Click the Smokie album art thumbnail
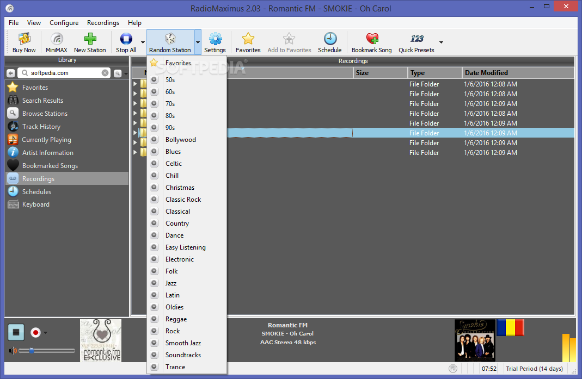Screen dimensions: 582x379 click(x=475, y=340)
